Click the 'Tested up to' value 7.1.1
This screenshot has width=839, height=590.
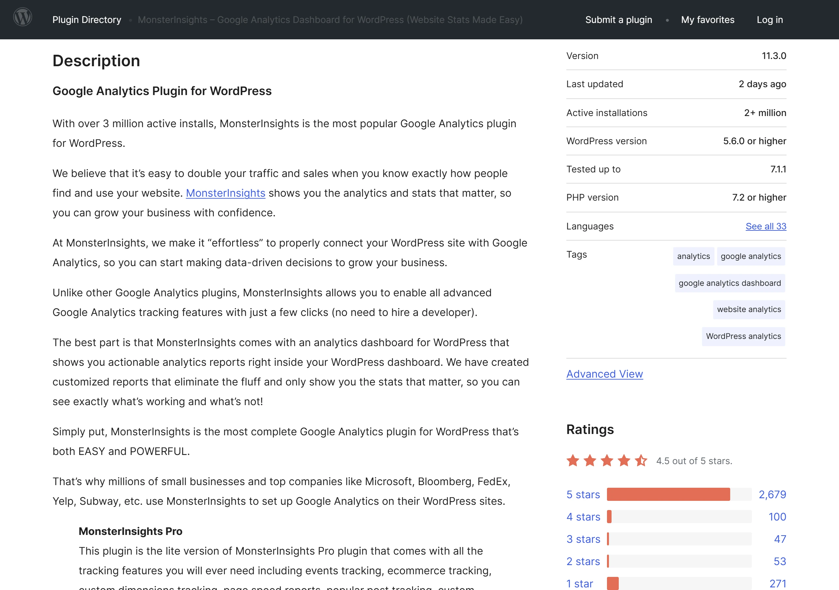coord(778,169)
